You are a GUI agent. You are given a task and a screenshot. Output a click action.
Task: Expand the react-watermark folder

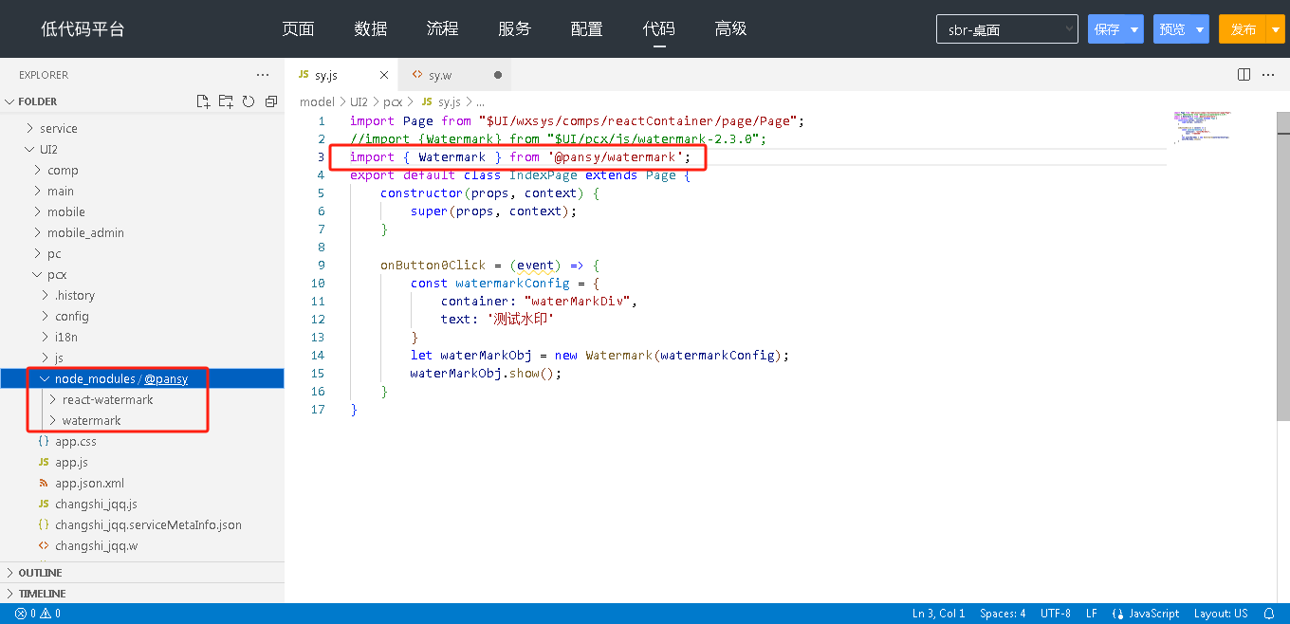107,399
